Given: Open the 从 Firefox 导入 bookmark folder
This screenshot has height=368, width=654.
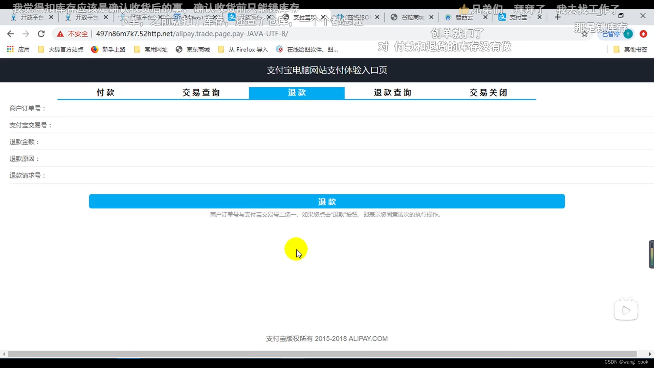Looking at the screenshot, I should (243, 49).
